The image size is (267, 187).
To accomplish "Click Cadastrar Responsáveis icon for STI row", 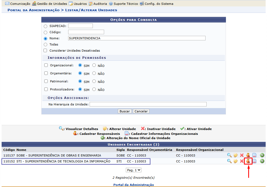I will [x=248, y=161].
